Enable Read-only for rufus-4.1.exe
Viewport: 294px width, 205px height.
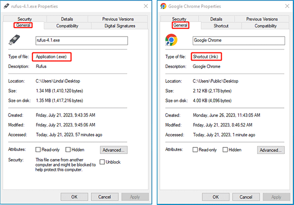click(38, 149)
